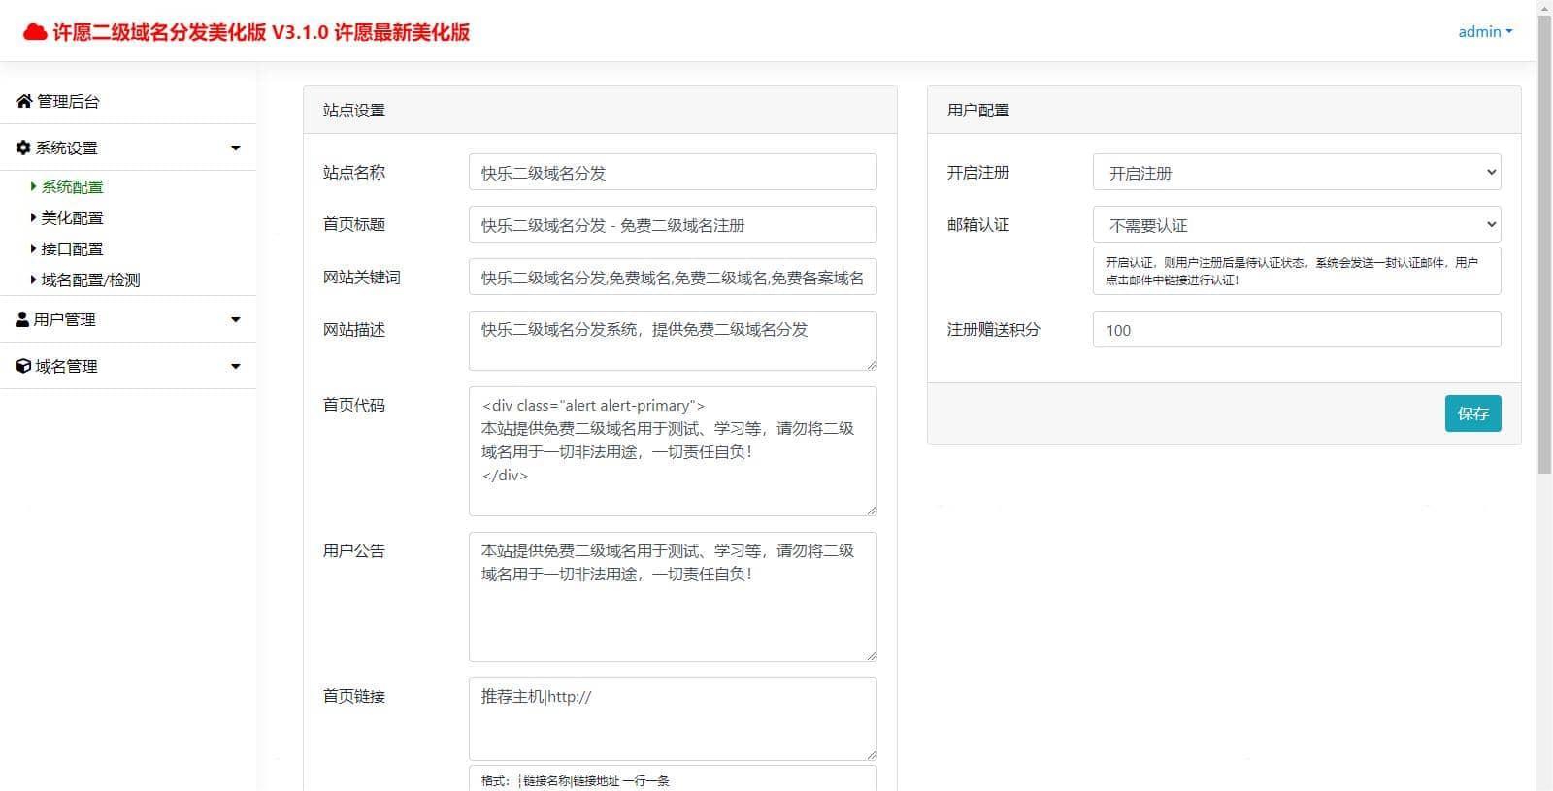Viewport: 1553px width, 791px height.
Task: Expand the 用户管理 menu arrow
Action: [x=235, y=320]
